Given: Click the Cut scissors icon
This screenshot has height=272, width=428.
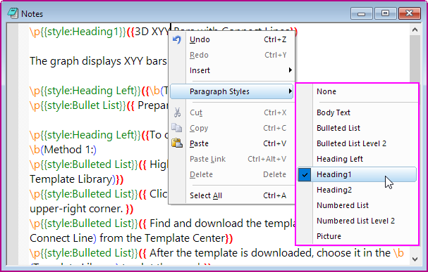Looking at the screenshot, I should [x=177, y=112].
